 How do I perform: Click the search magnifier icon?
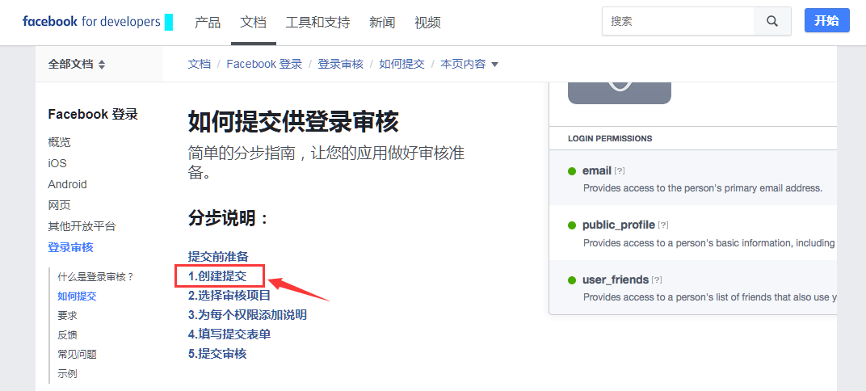(x=772, y=21)
